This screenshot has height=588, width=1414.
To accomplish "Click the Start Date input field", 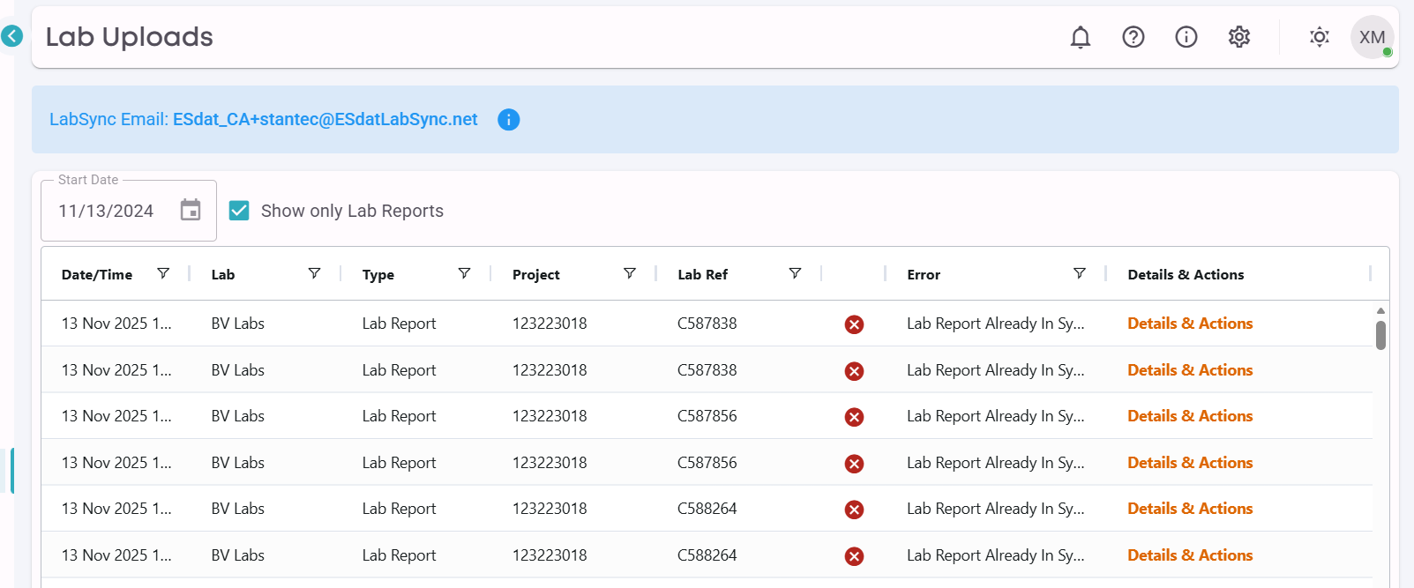I will (106, 211).
